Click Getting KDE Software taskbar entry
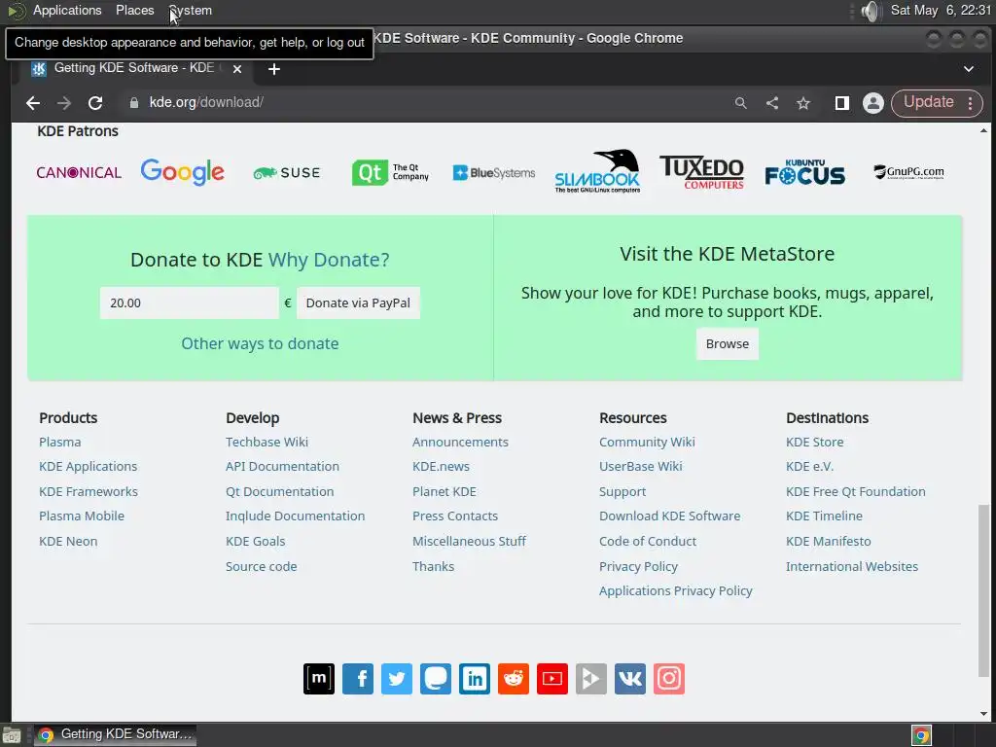Image resolution: width=996 pixels, height=747 pixels. (115, 735)
